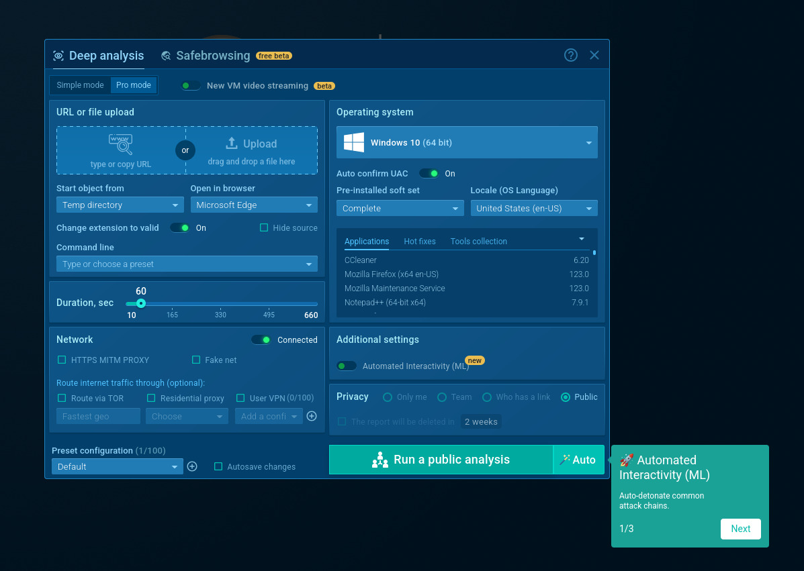The width and height of the screenshot is (804, 571).
Task: Check the Fake net checkbox
Action: point(196,360)
